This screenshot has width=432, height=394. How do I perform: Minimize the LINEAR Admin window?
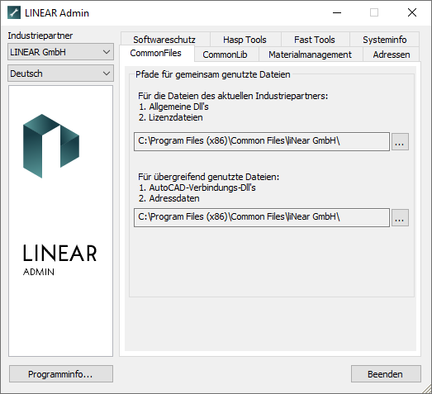point(337,12)
